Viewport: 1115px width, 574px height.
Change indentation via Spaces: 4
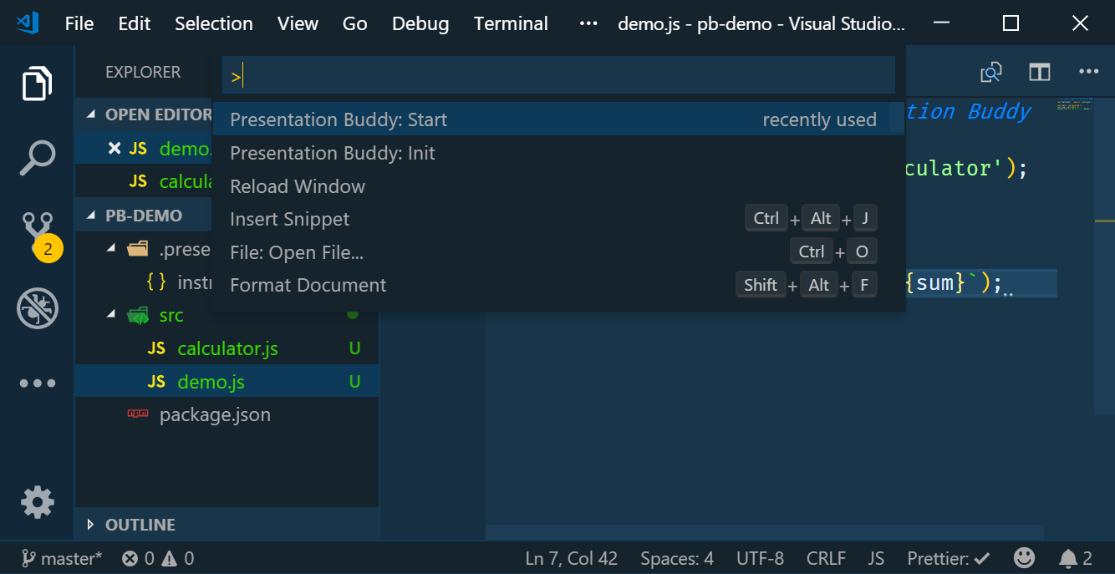point(677,558)
